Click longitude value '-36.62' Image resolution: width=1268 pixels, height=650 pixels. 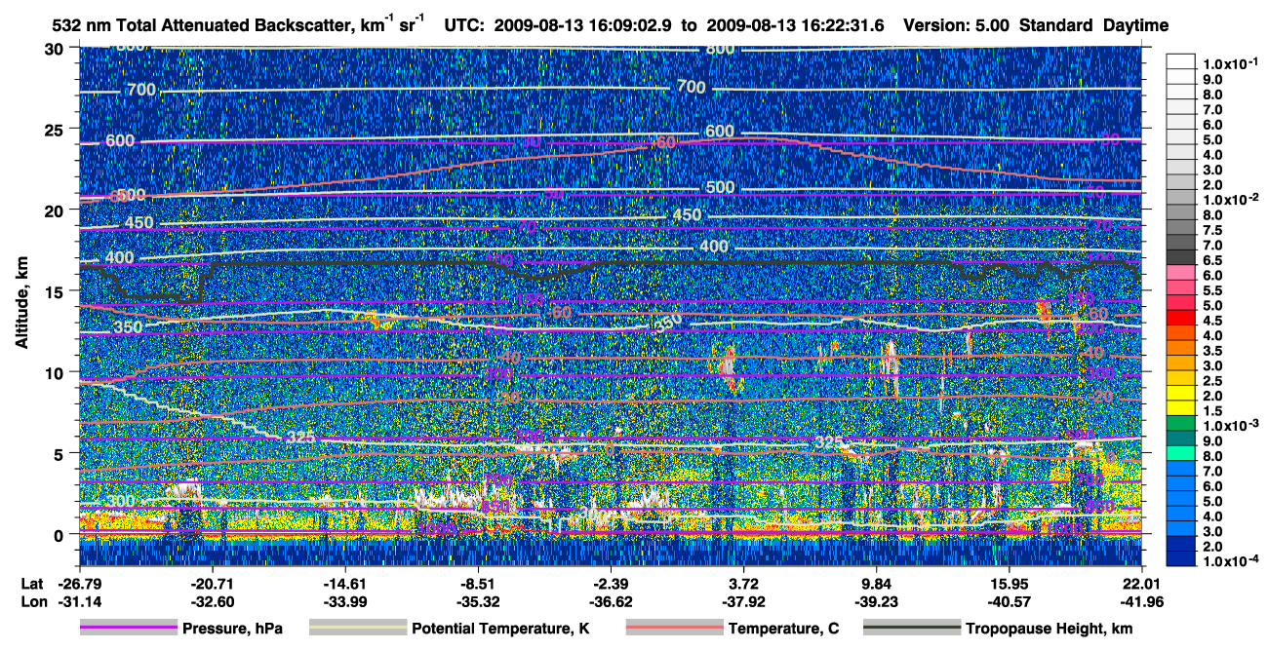[611, 601]
